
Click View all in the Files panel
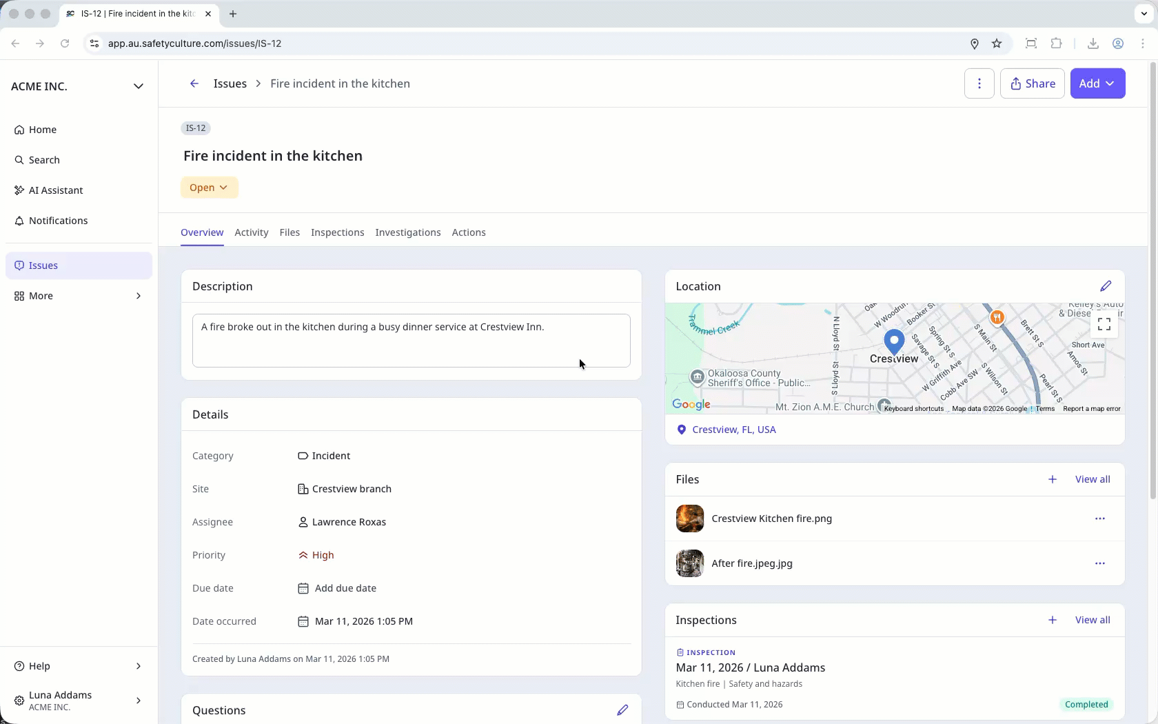pos(1093,479)
